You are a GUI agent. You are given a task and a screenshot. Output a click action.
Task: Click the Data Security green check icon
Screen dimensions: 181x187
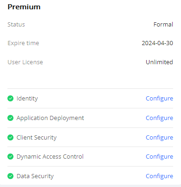point(10,176)
